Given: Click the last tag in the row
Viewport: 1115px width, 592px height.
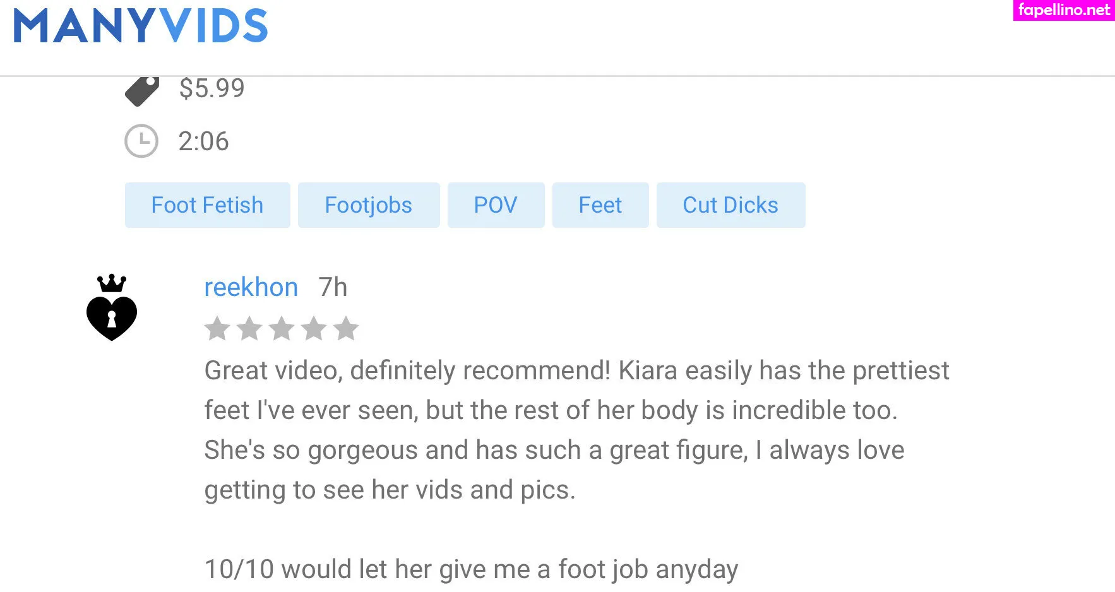Looking at the screenshot, I should point(730,205).
